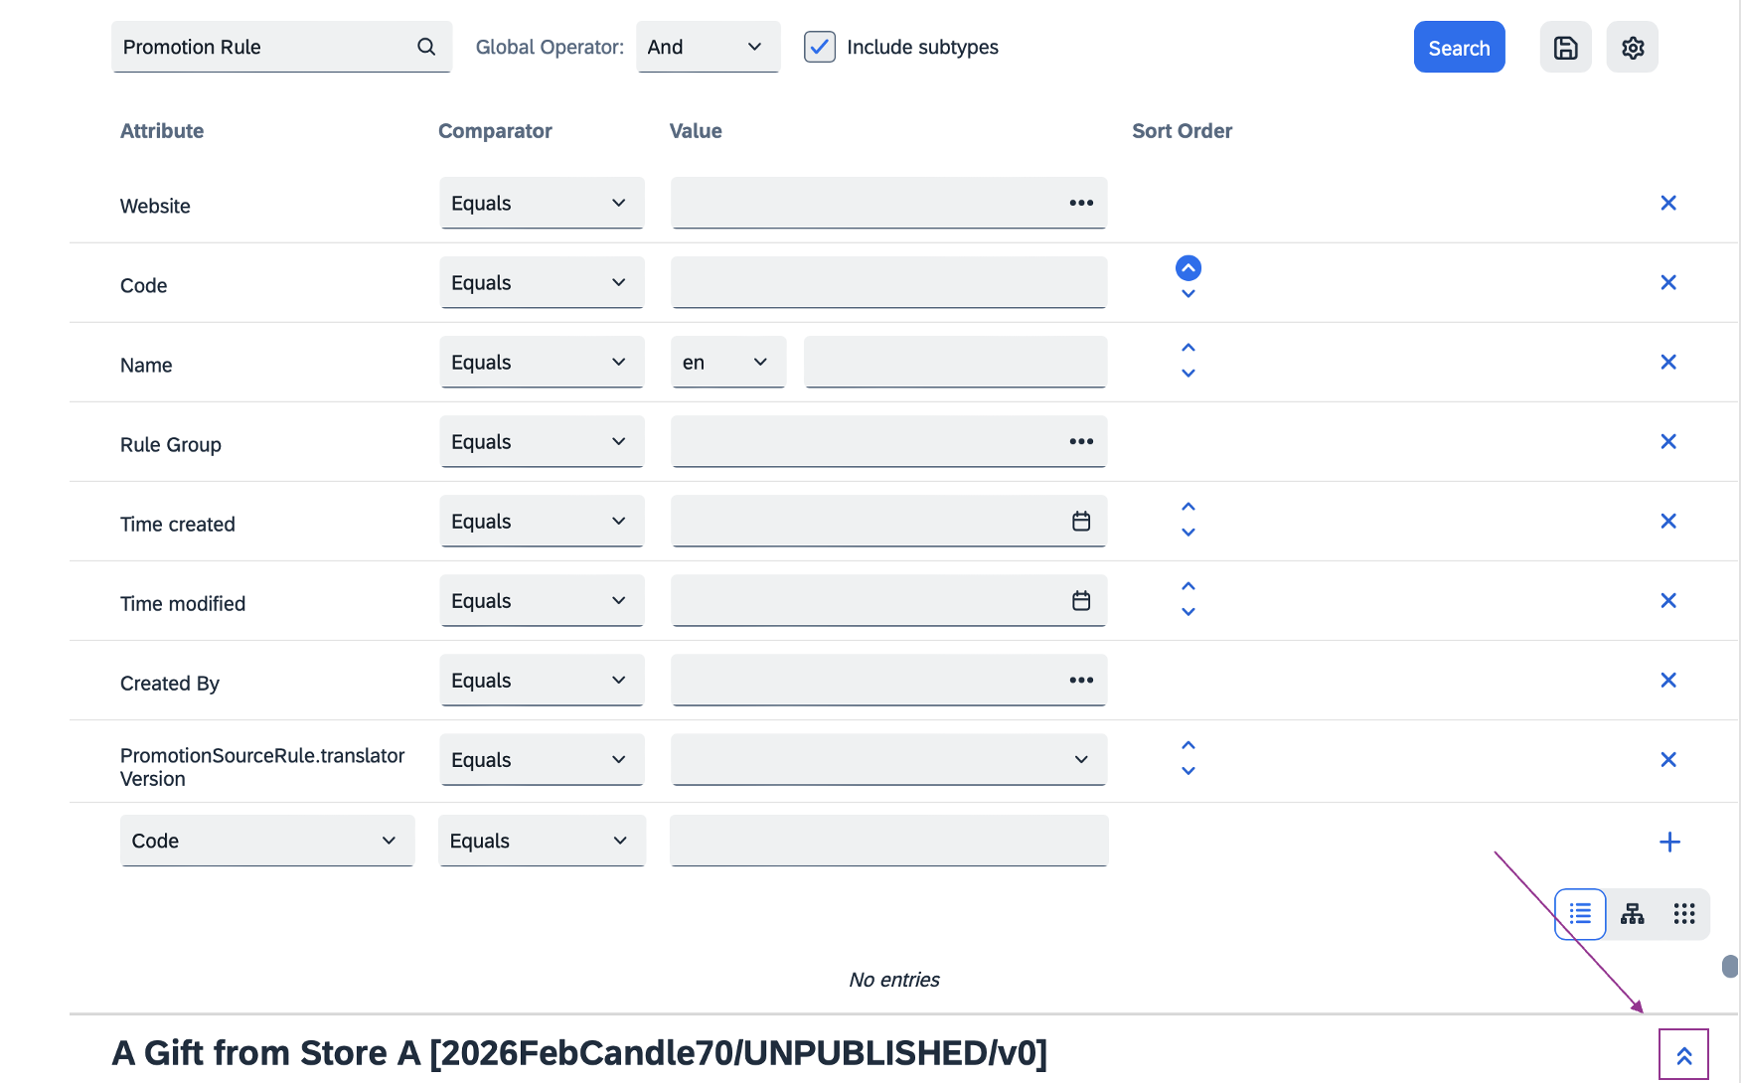Image resolution: width=1741 pixels, height=1083 pixels.
Task: Click the Search button
Action: pyautogui.click(x=1458, y=48)
